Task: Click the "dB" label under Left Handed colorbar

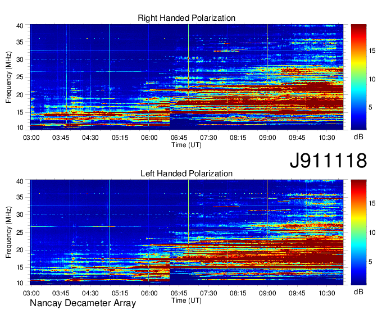Action: 358,291
